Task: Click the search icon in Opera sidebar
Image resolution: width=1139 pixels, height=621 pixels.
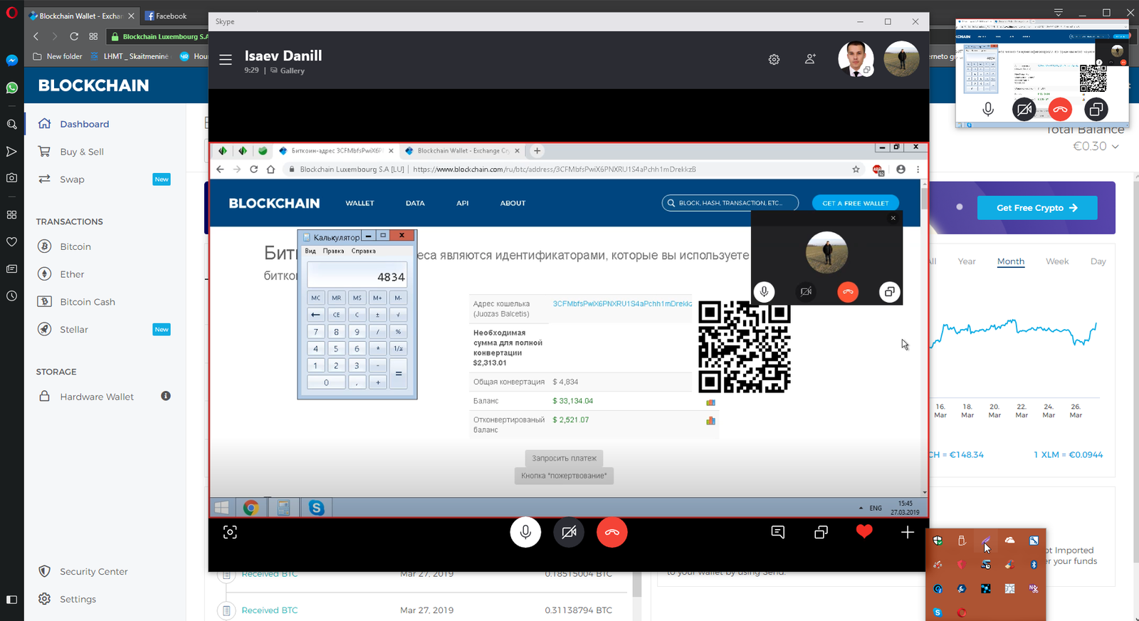Action: (x=11, y=124)
